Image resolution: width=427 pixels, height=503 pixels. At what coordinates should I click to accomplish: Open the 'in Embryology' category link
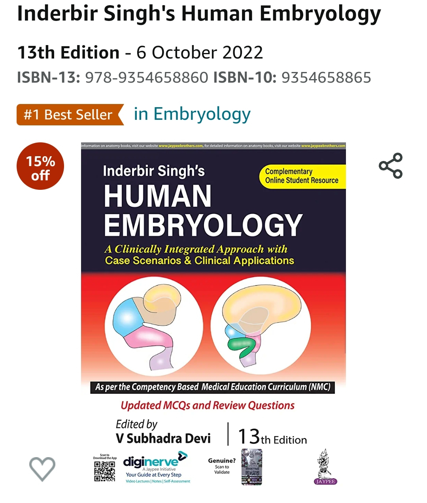pyautogui.click(x=192, y=114)
